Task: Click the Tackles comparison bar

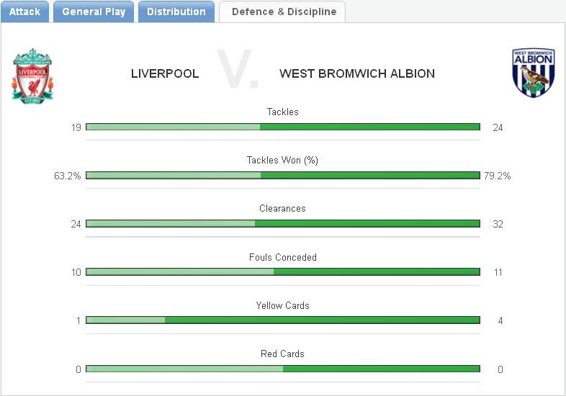Action: pyautogui.click(x=282, y=127)
